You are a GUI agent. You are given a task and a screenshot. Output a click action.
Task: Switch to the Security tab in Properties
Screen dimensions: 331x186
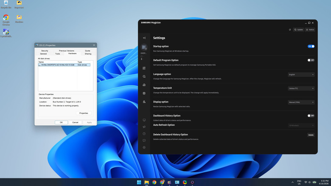(x=45, y=51)
